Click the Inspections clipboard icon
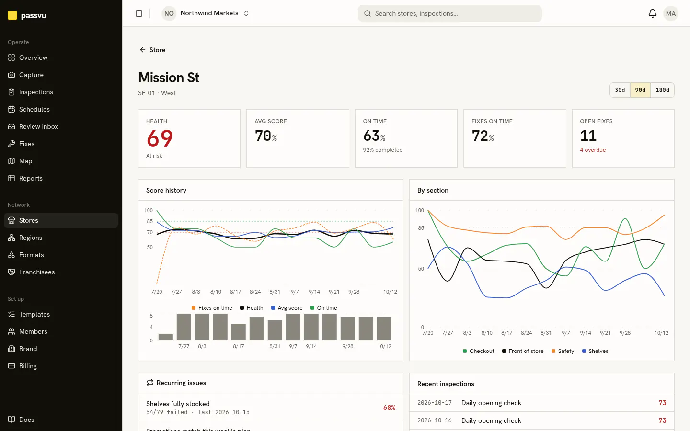Viewport: 690px width, 431px height. tap(11, 92)
